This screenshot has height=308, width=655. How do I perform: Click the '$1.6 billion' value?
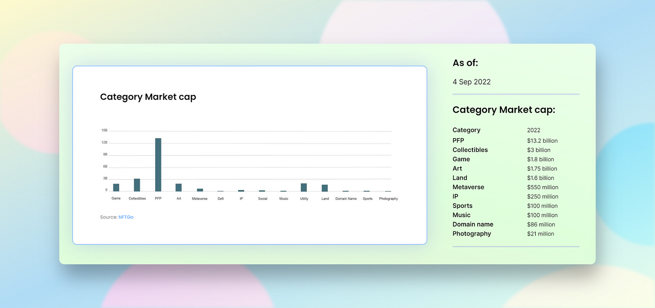[x=541, y=178]
